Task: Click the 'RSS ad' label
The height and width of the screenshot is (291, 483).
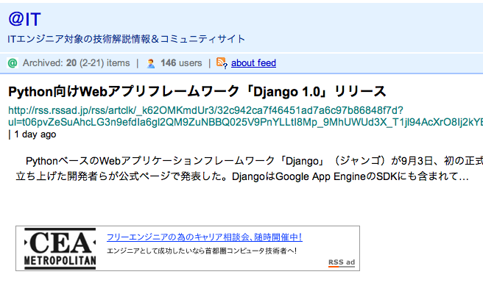Action: click(342, 262)
